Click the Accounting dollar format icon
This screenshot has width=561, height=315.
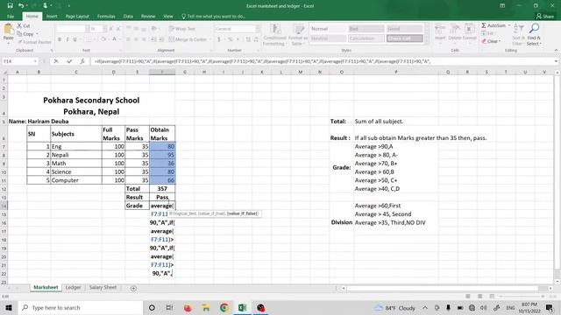[219, 39]
